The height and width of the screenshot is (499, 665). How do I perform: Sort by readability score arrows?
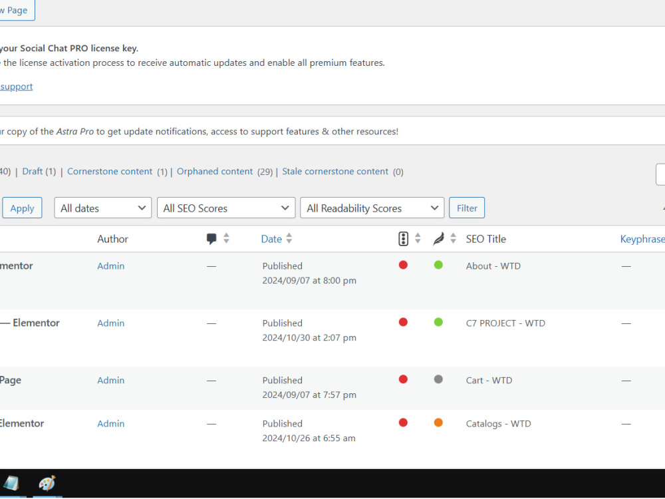(x=454, y=238)
